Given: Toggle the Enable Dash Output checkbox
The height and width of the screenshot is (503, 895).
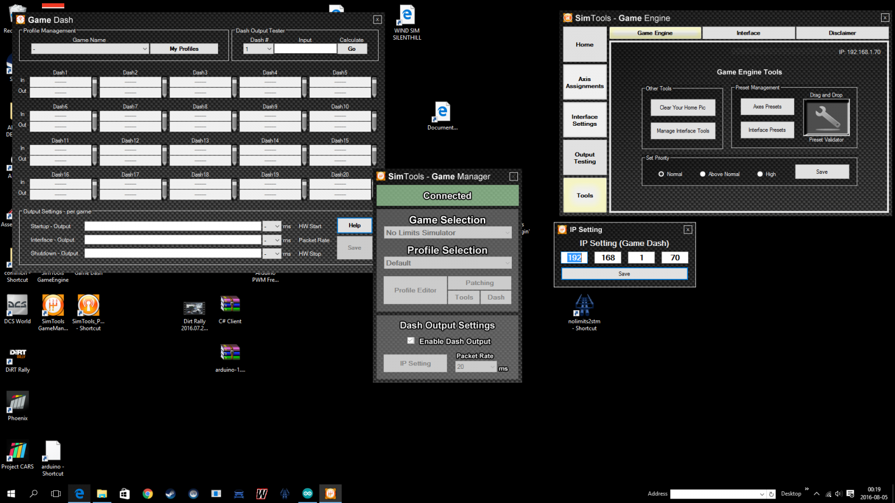Looking at the screenshot, I should pyautogui.click(x=411, y=340).
